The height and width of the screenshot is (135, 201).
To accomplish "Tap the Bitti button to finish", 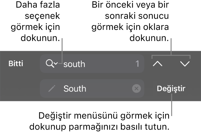I will pos(16,64).
